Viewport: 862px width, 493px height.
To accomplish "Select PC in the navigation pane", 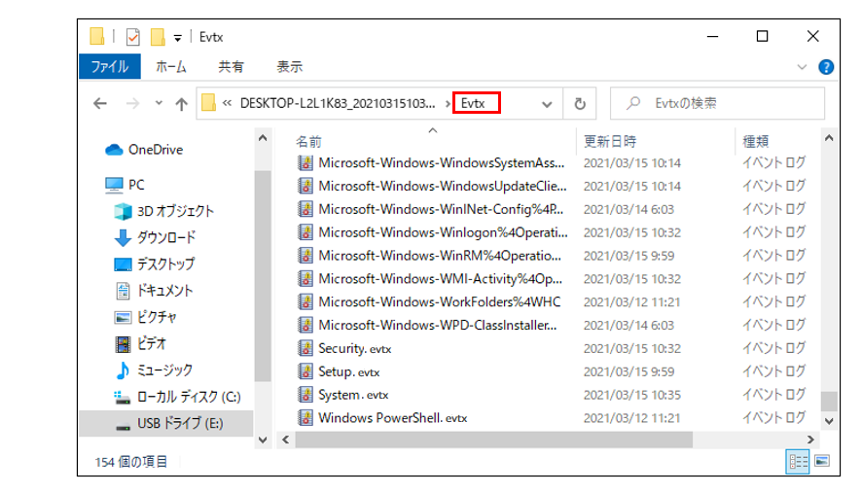I will [x=125, y=185].
